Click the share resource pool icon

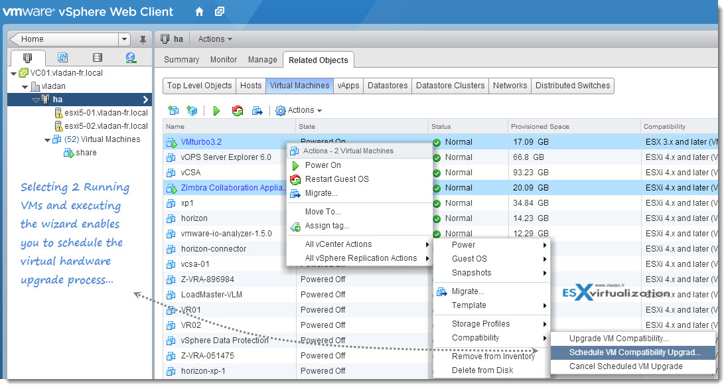click(x=69, y=153)
